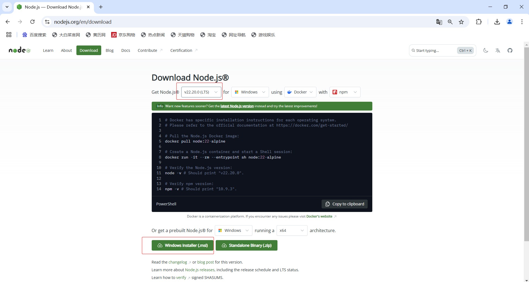The image size is (529, 282).
Task: Click the browser forward arrow
Action: (x=20, y=22)
